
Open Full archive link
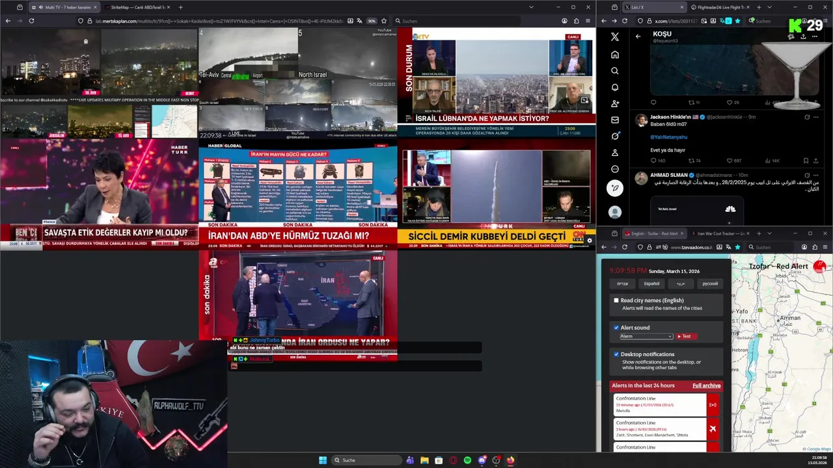pyautogui.click(x=706, y=385)
